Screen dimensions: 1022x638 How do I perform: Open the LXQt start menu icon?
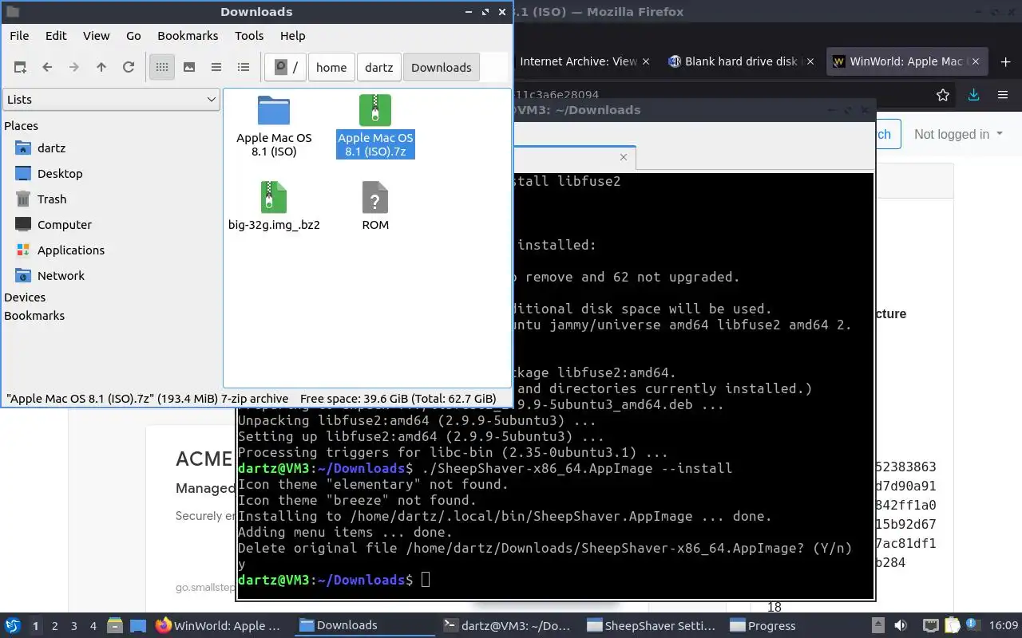click(13, 625)
